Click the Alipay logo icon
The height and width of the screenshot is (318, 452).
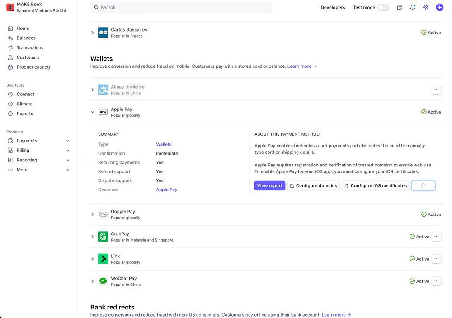click(103, 90)
